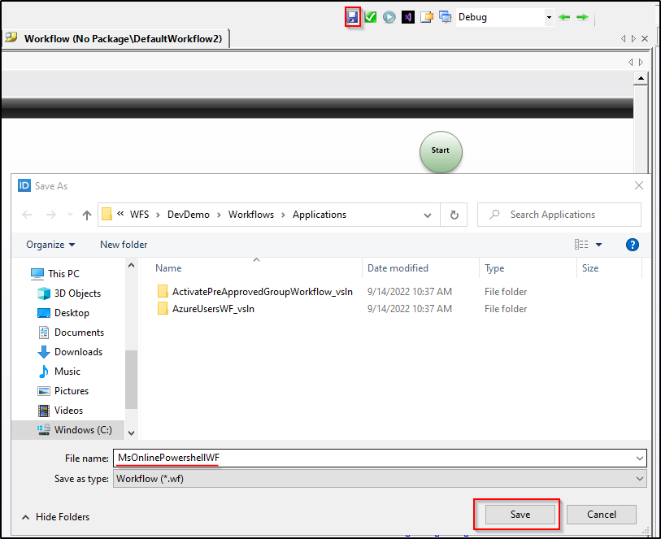This screenshot has width=661, height=539.
Task: Open Visual Studio Code from the toolbar icon
Action: pos(407,16)
